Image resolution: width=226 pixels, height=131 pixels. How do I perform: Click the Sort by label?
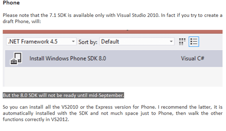(88, 42)
